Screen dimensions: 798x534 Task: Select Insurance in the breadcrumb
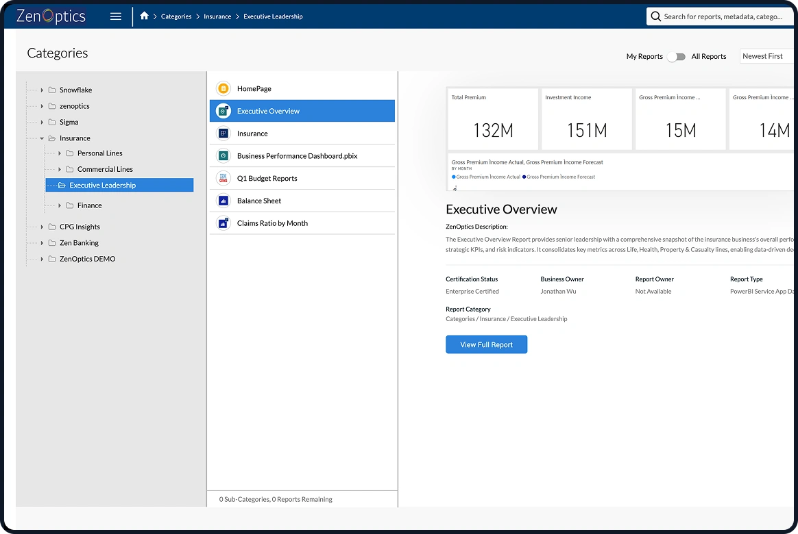pos(217,16)
